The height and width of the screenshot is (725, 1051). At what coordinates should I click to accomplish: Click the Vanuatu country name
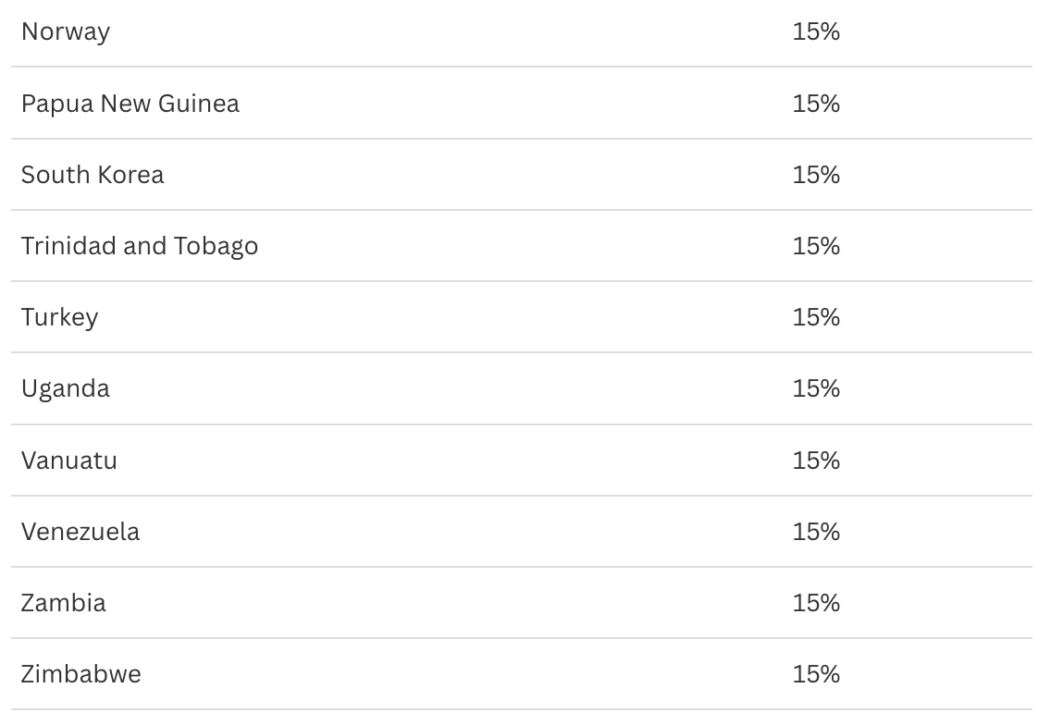pyautogui.click(x=69, y=460)
